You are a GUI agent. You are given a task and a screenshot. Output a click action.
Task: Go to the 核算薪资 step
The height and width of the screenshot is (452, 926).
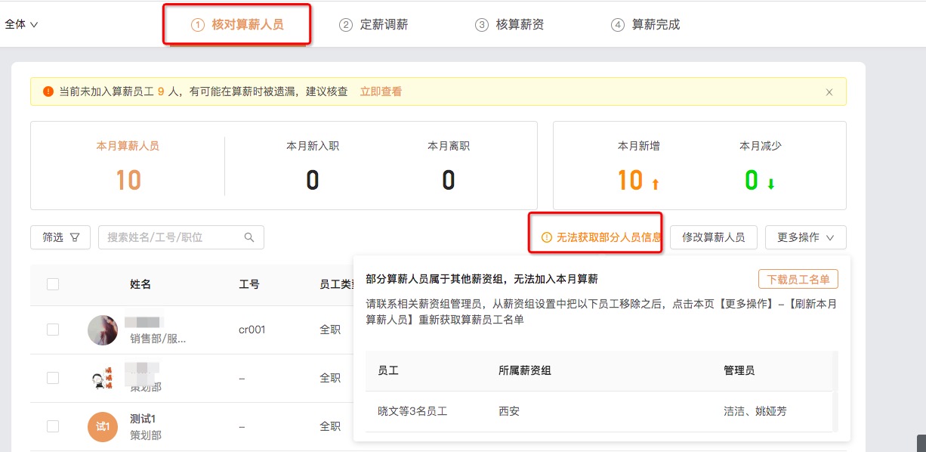click(x=510, y=24)
